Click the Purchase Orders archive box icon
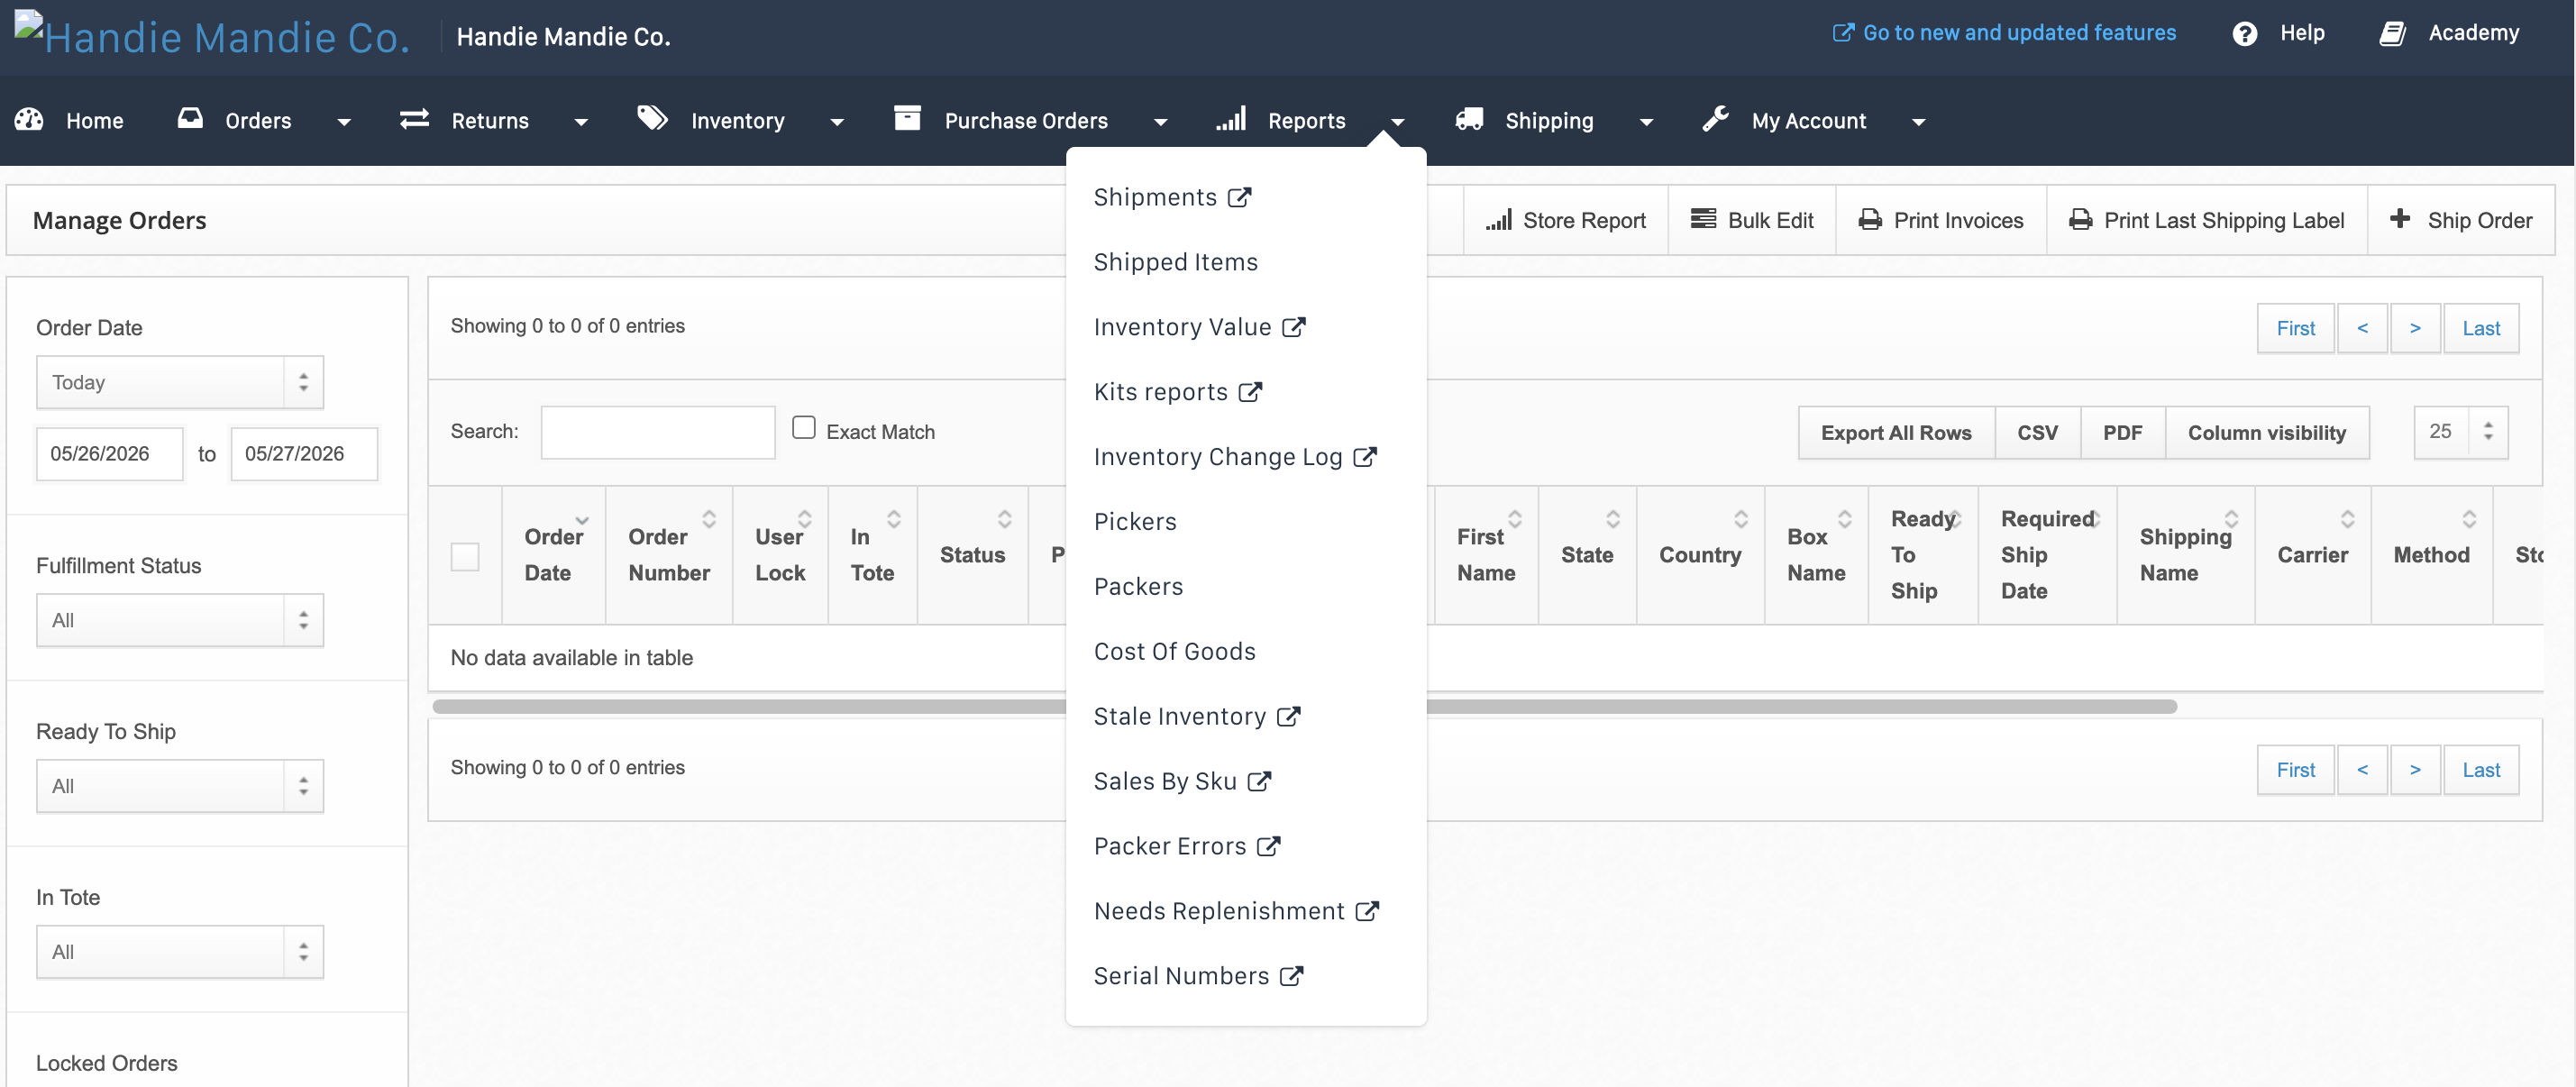The height and width of the screenshot is (1087, 2576). (907, 118)
